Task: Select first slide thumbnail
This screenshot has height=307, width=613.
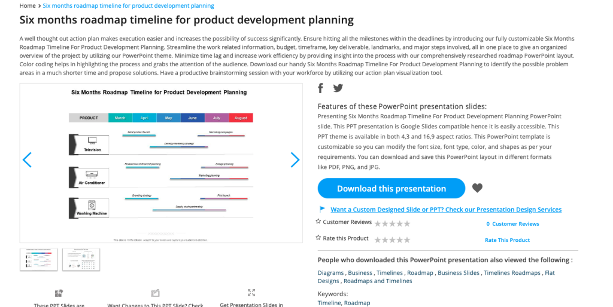Action: tap(39, 259)
